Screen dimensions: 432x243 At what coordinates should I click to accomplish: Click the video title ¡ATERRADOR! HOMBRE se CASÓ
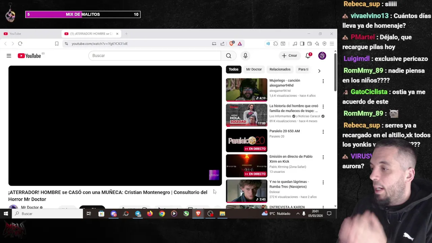108,196
